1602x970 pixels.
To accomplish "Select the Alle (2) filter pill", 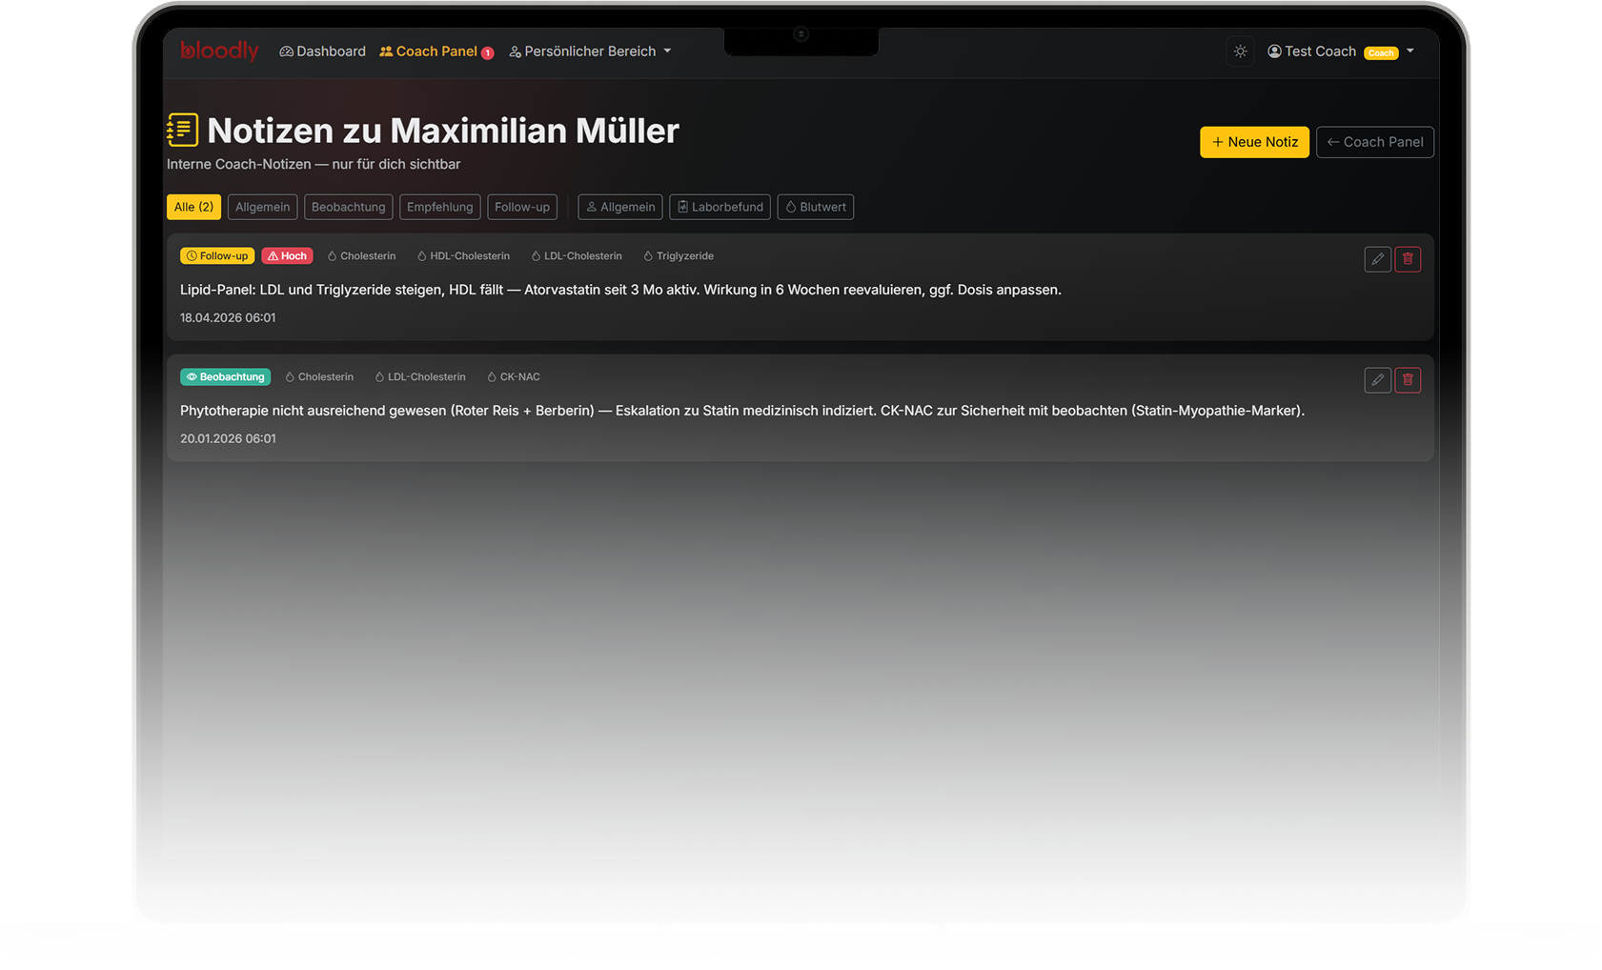I will click(193, 207).
